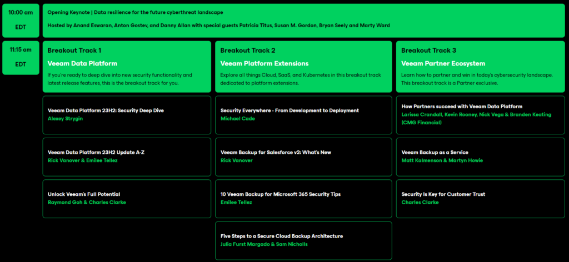This screenshot has height=262, width=569.
Task: Click speakers Julia Furst Margado & Sam Nicholls
Action: [264, 244]
